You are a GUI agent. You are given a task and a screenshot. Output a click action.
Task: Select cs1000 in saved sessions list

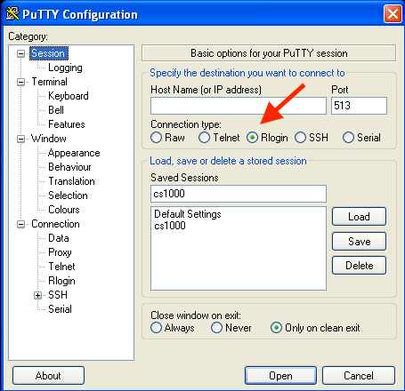[170, 226]
